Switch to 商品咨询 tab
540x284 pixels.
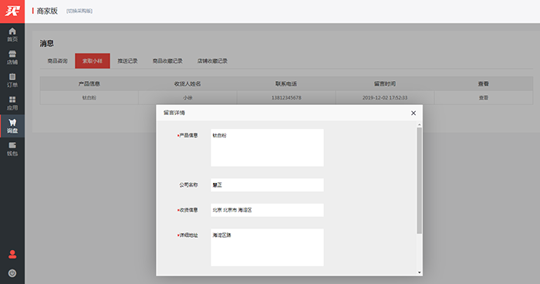[58, 61]
